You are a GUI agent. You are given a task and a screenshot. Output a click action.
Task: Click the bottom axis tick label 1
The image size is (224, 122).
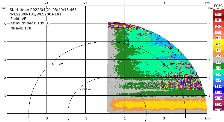125,118
